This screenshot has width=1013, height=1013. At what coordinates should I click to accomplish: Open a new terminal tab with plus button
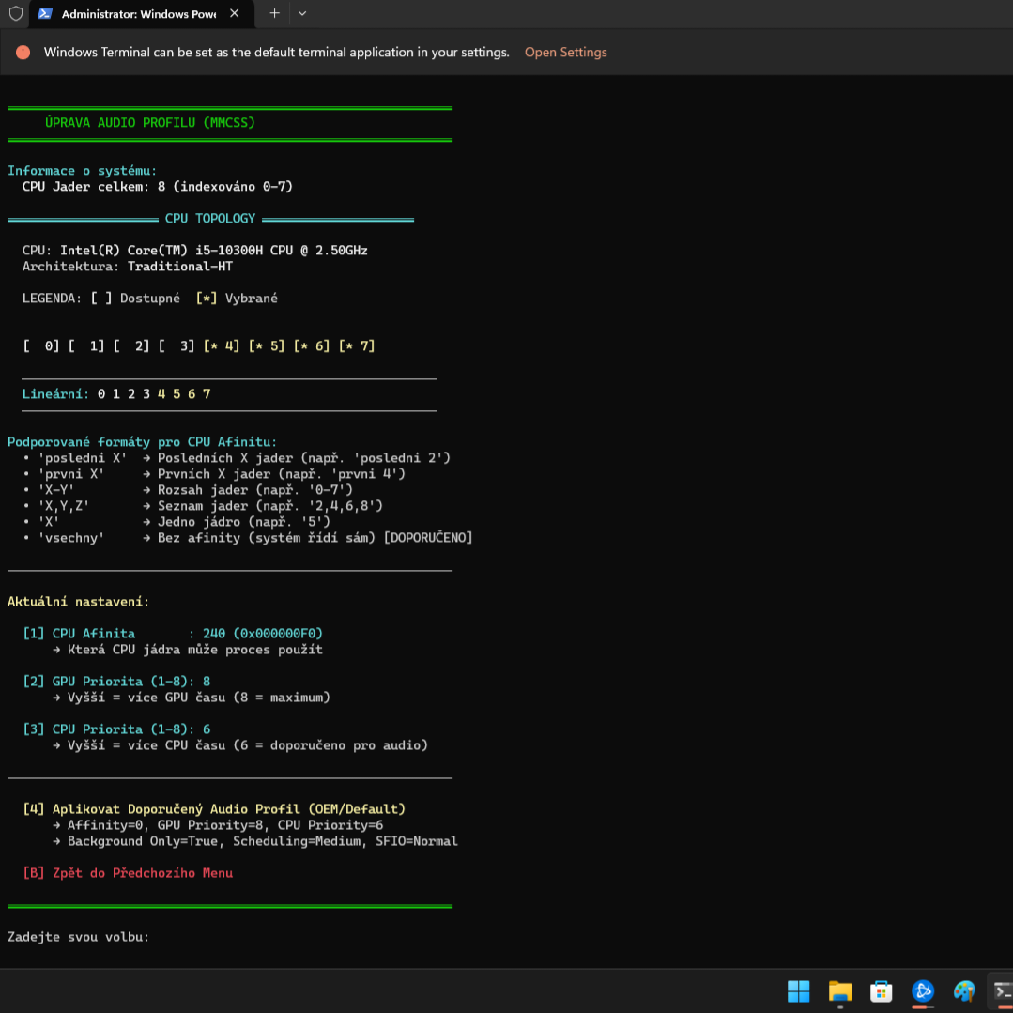[x=274, y=14]
